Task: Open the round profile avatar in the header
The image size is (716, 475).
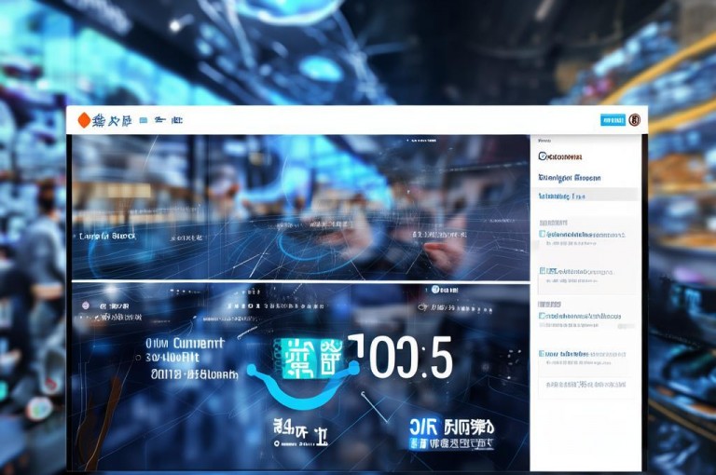Action: click(635, 120)
